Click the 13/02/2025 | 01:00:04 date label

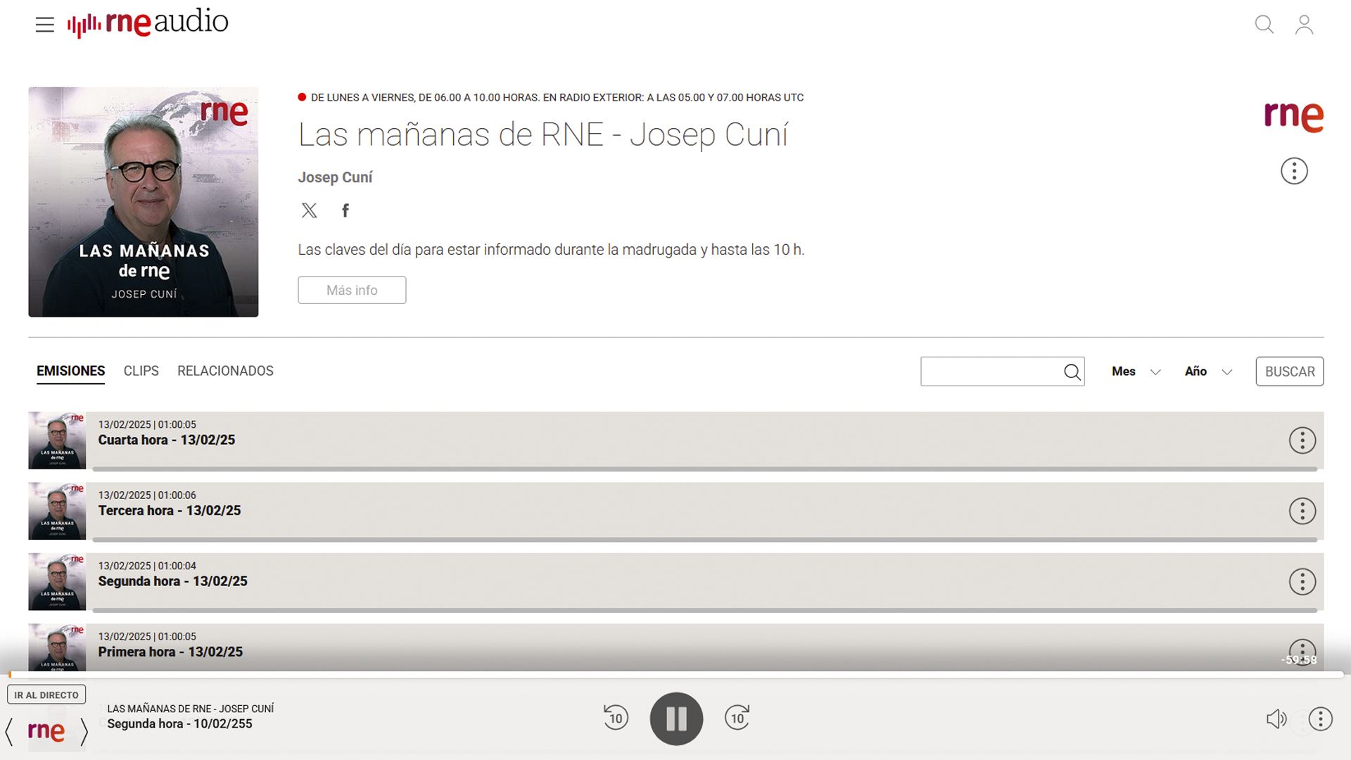(x=147, y=566)
